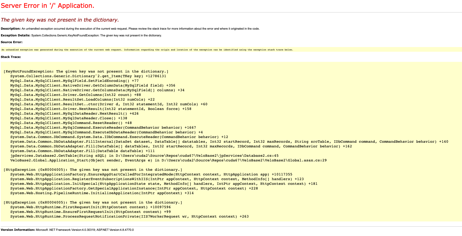Click the 'Stack Trace:' label

click(11, 57)
